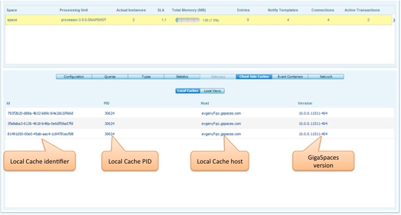Switch to the Network tab
401x215 pixels.
point(326,76)
